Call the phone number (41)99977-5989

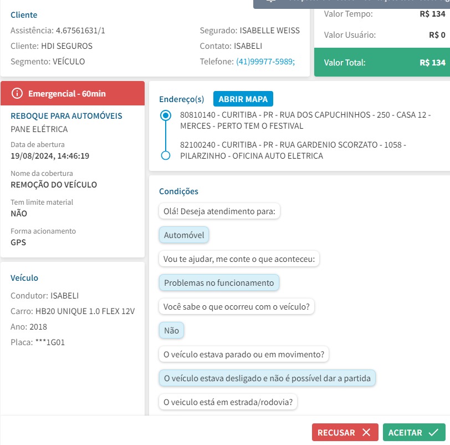[265, 62]
